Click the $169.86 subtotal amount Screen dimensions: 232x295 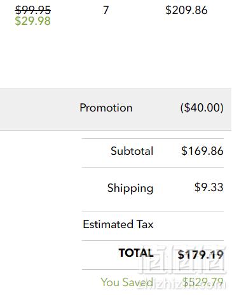click(x=202, y=151)
